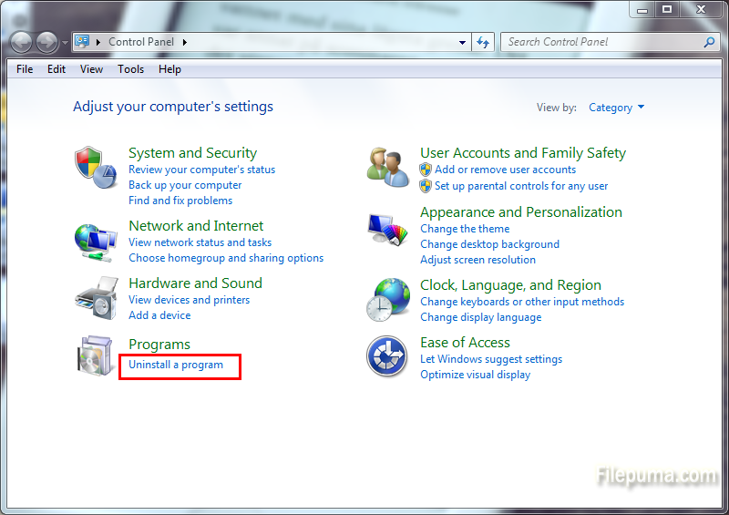
Task: Open the File menu
Action: click(25, 69)
